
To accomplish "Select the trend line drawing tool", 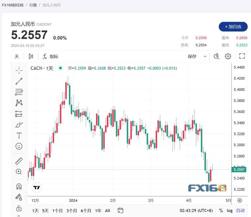I will 19,81.
